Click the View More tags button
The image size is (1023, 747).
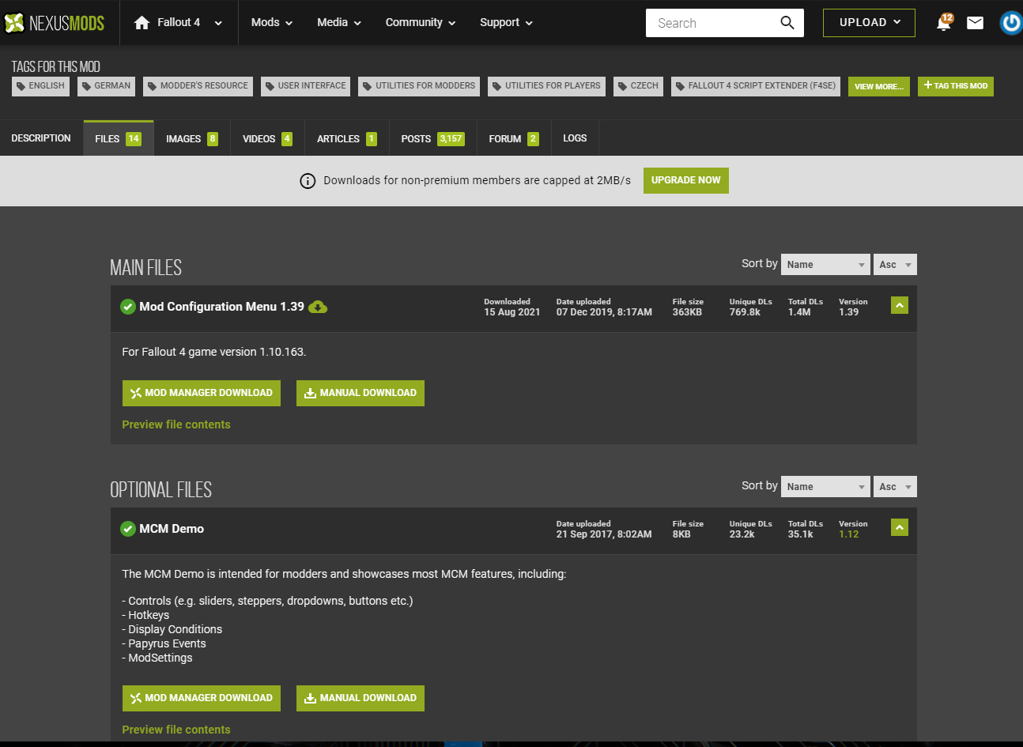(x=879, y=86)
